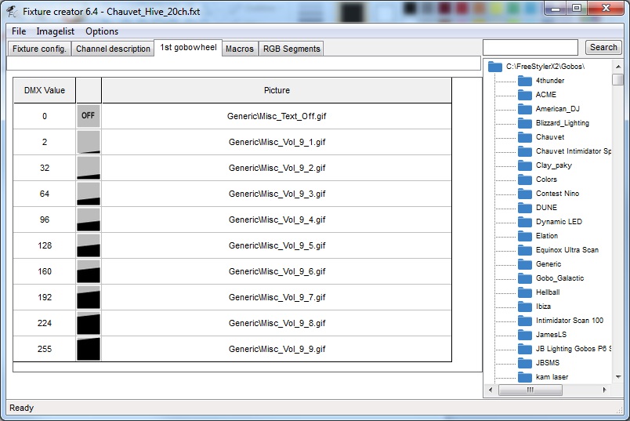Select the Misc_Vol_9_1 gobo thumbnail
Screen dimensions: 630x421
89,142
